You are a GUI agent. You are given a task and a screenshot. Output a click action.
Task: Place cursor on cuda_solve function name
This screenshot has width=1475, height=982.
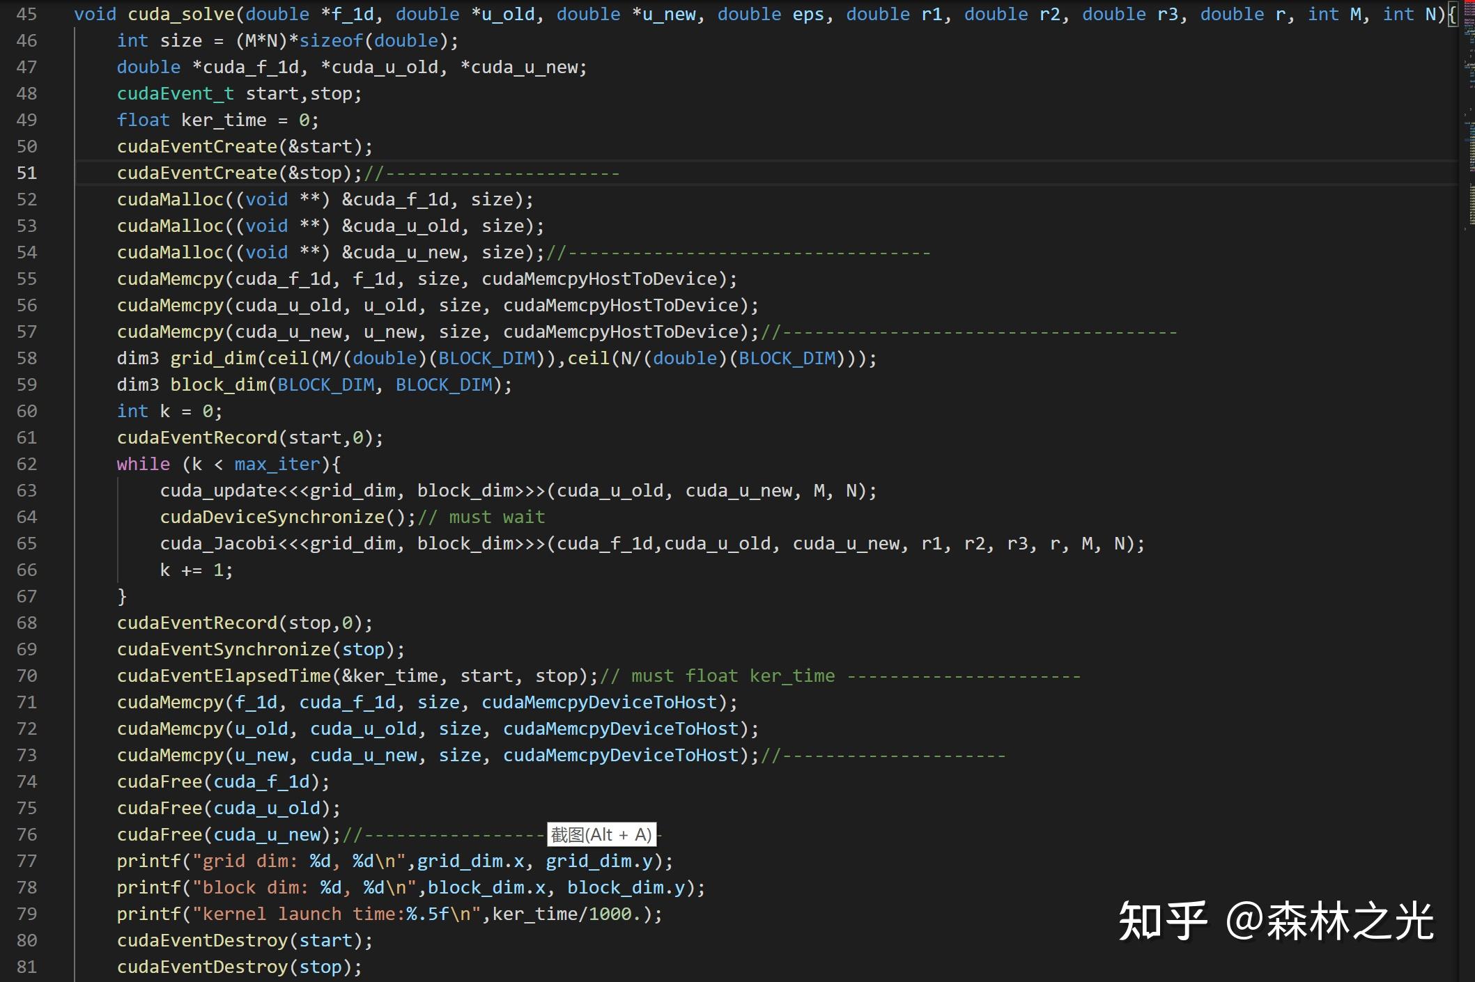coord(180,14)
